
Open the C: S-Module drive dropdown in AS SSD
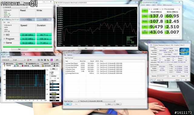15,7
